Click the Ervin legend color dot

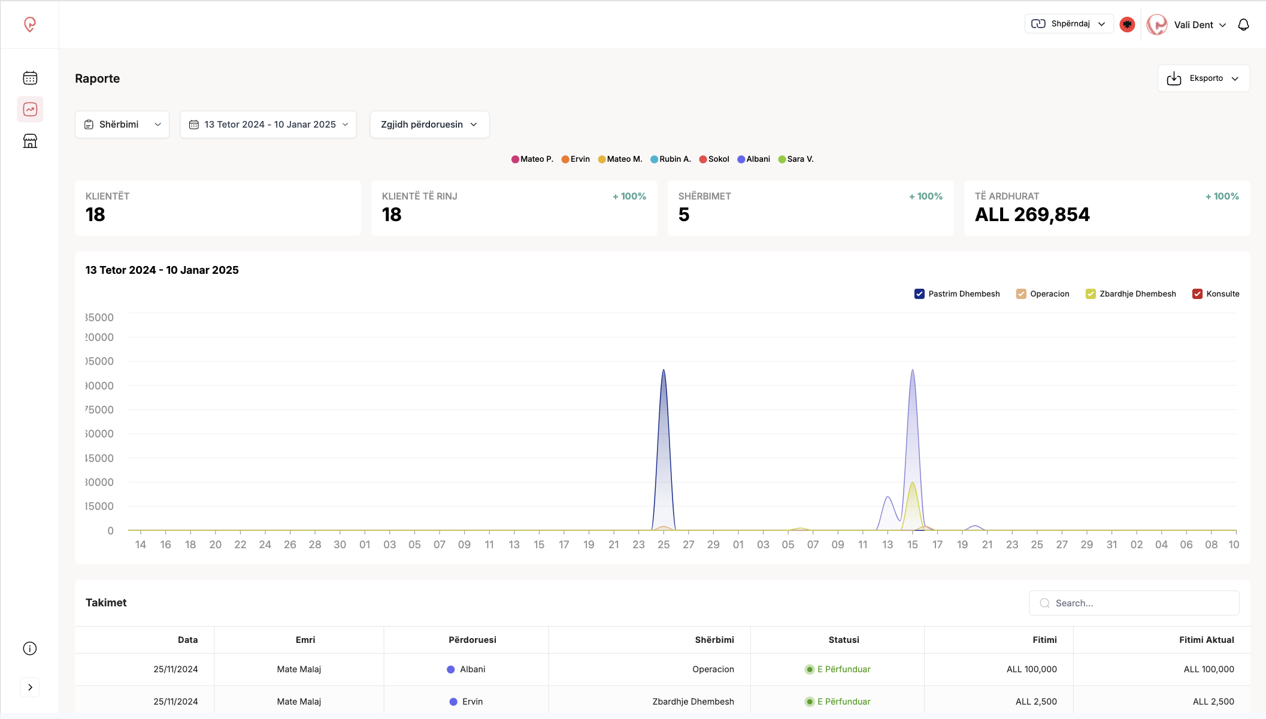(x=565, y=159)
